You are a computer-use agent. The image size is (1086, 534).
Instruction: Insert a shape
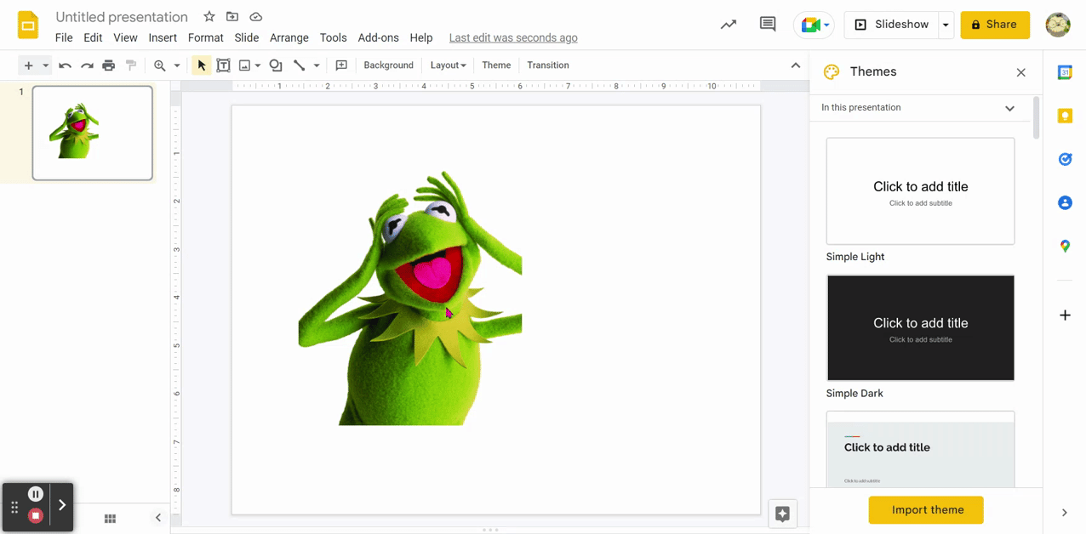pyautogui.click(x=276, y=65)
